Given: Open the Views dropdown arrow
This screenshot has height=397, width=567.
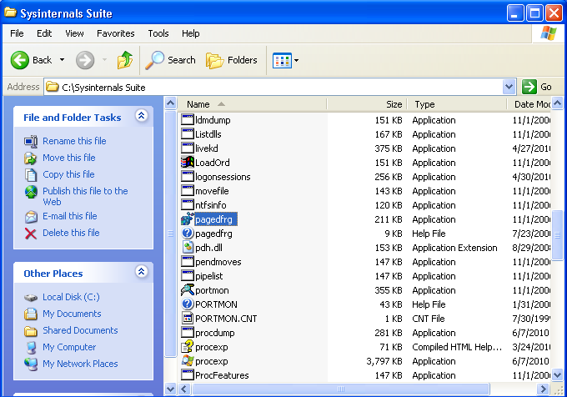Looking at the screenshot, I should pyautogui.click(x=297, y=60).
